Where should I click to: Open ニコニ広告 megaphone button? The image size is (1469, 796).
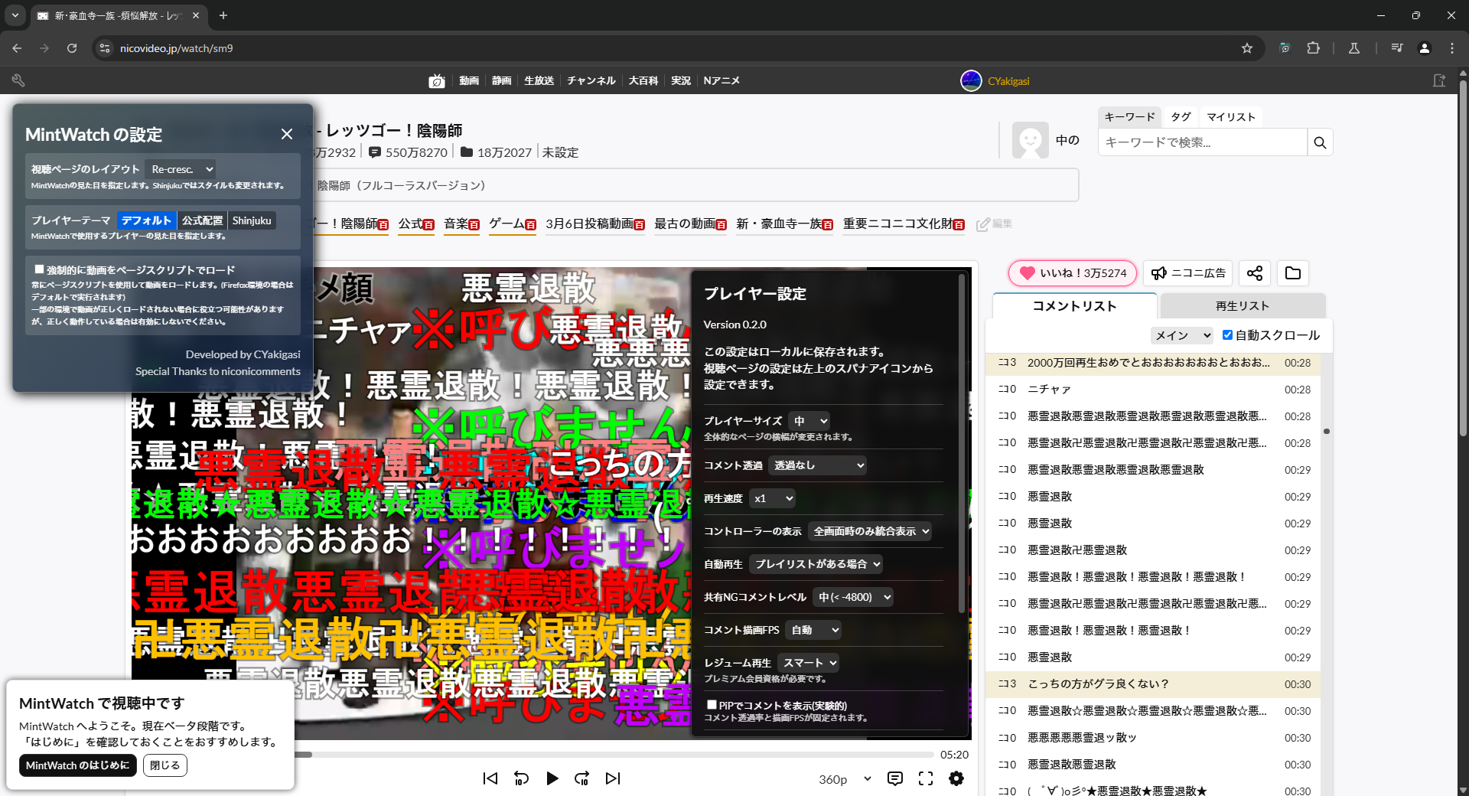(1187, 273)
